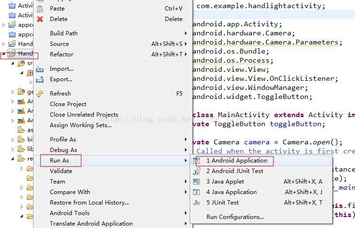Open the Compare With submenu arrow
Screen dimensions: 355x228
point(186,192)
